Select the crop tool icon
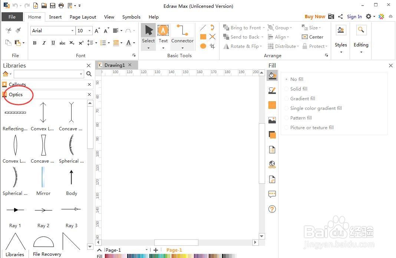 pos(212,46)
